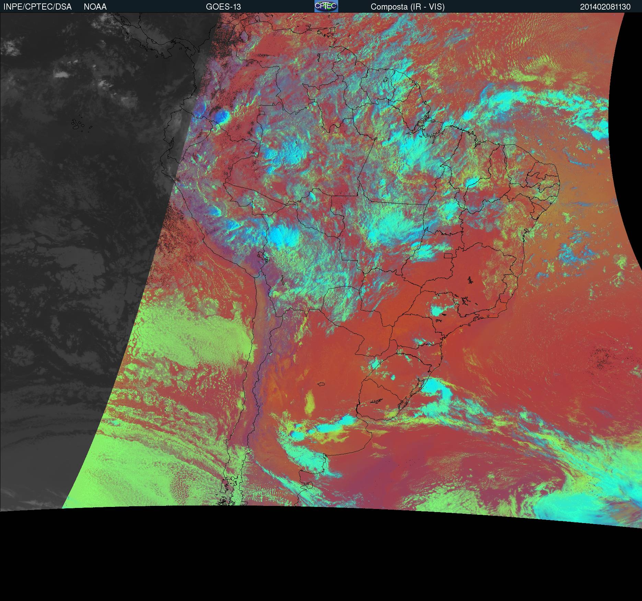Click the NOAA label in the header

[95, 7]
